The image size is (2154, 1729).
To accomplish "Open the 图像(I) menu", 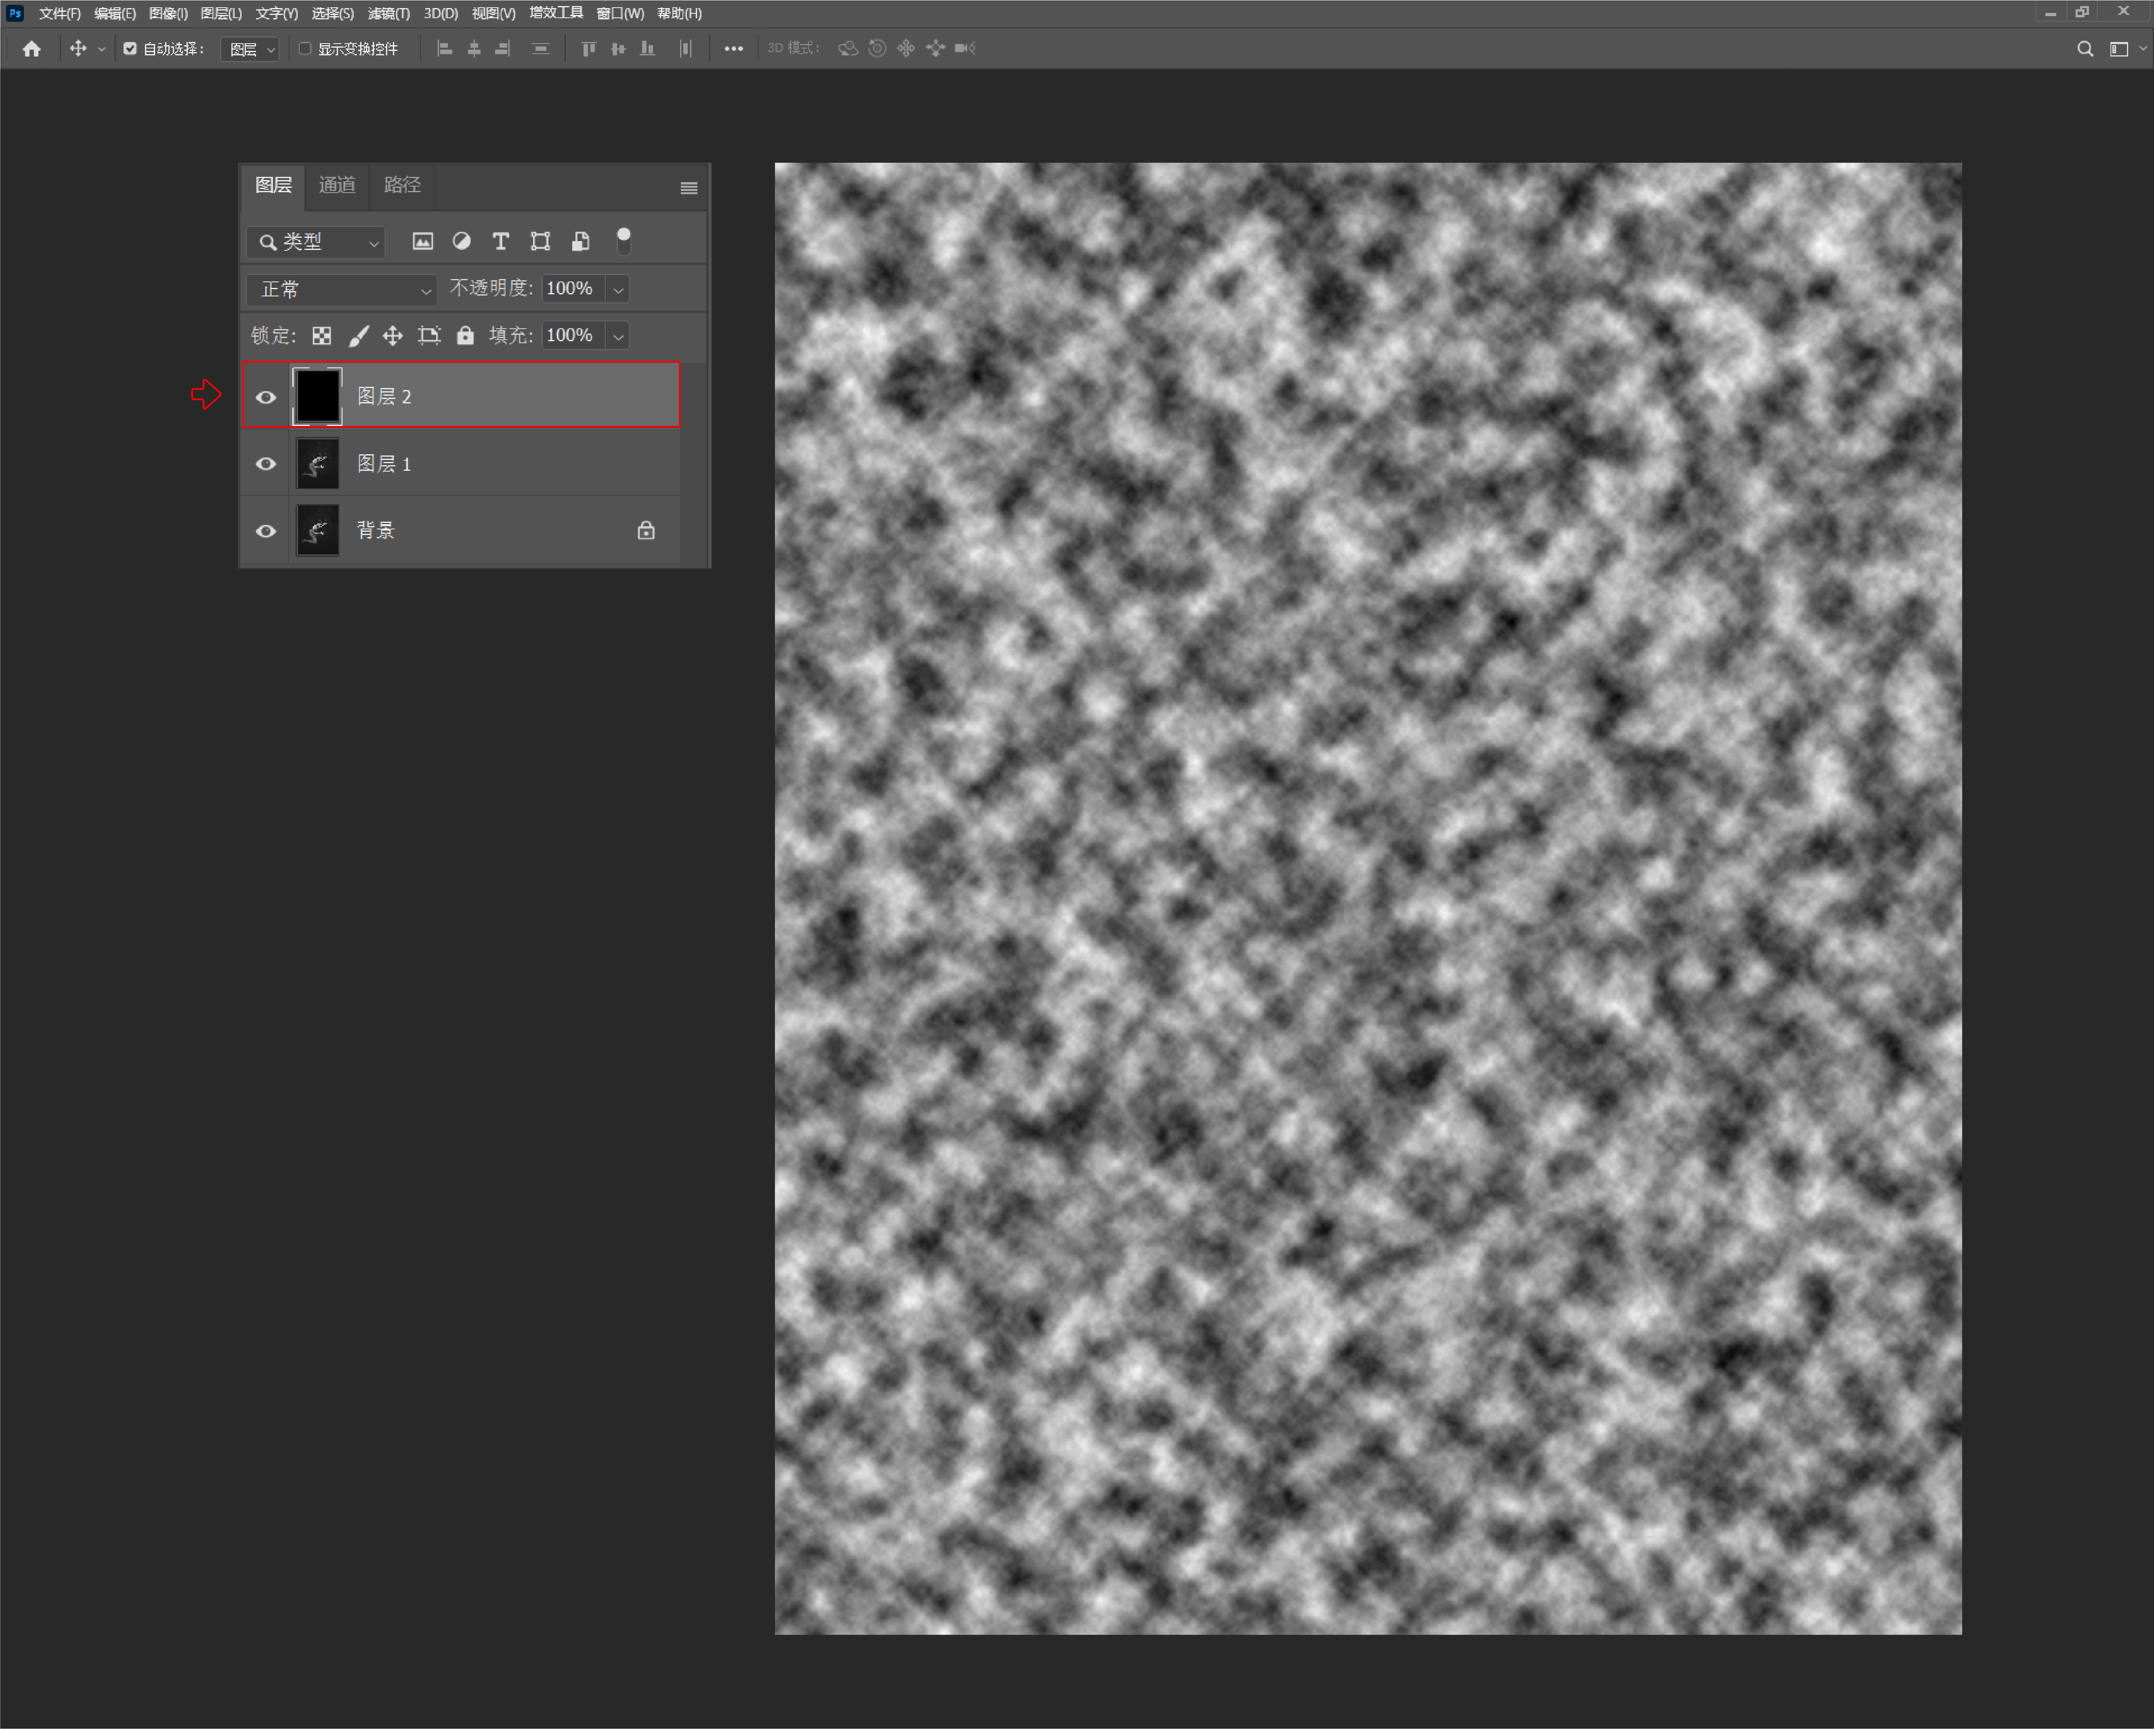I will [x=168, y=14].
